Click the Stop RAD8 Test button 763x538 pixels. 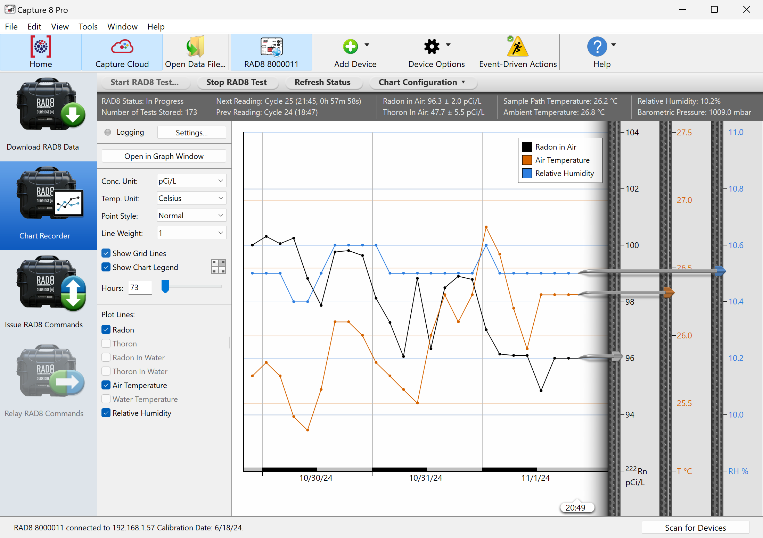tap(236, 82)
